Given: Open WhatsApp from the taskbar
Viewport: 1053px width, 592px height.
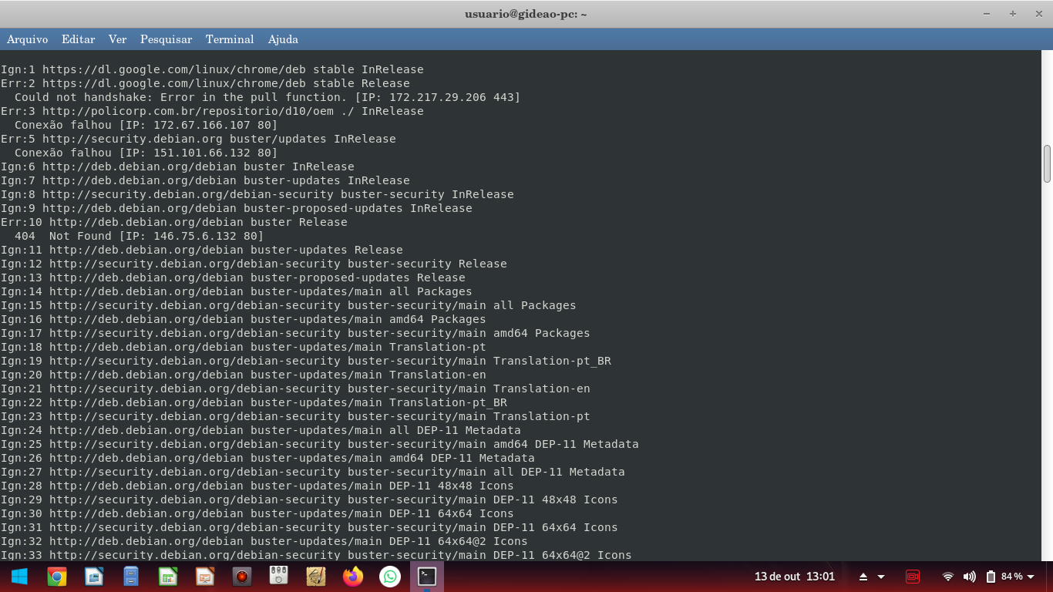Looking at the screenshot, I should tap(390, 577).
